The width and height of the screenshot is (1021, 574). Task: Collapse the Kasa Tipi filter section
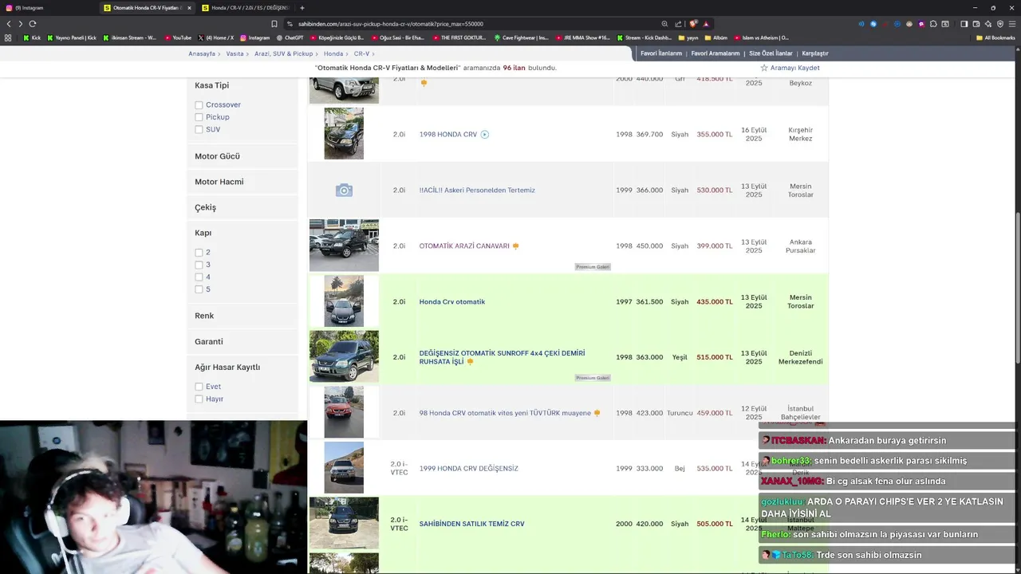click(211, 85)
